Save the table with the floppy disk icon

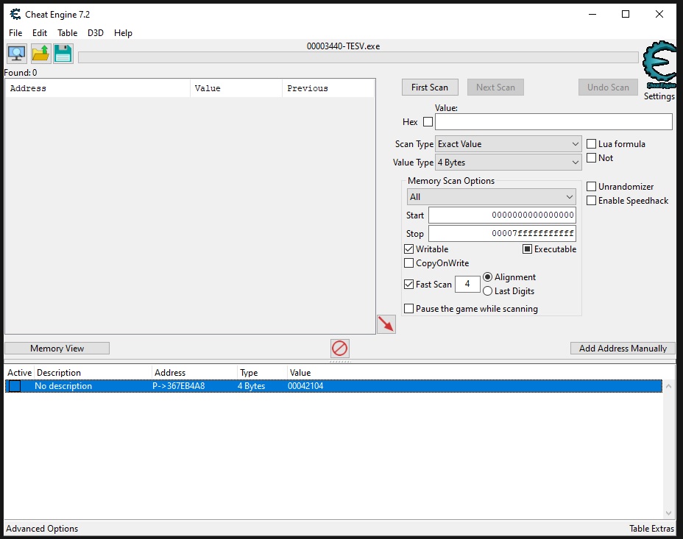(x=63, y=54)
